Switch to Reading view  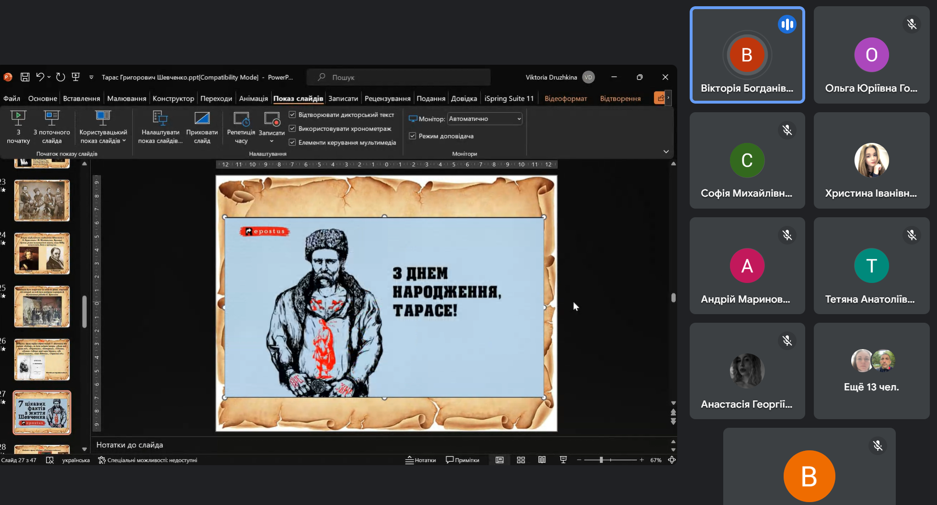pyautogui.click(x=542, y=460)
